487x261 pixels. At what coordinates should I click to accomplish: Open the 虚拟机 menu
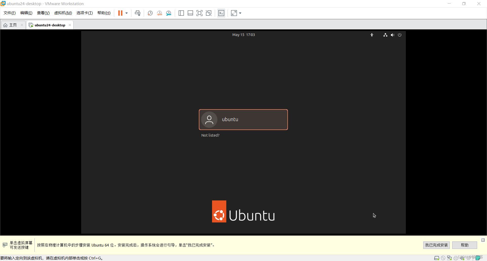pos(63,13)
